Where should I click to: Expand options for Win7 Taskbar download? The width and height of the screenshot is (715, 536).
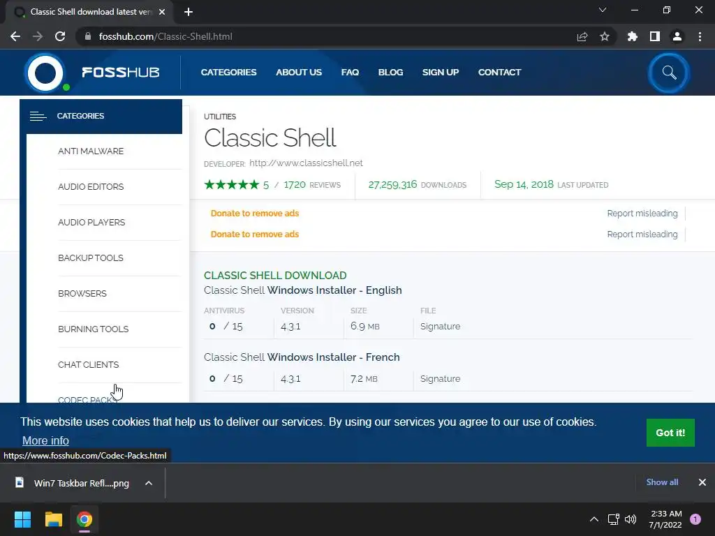pos(149,483)
